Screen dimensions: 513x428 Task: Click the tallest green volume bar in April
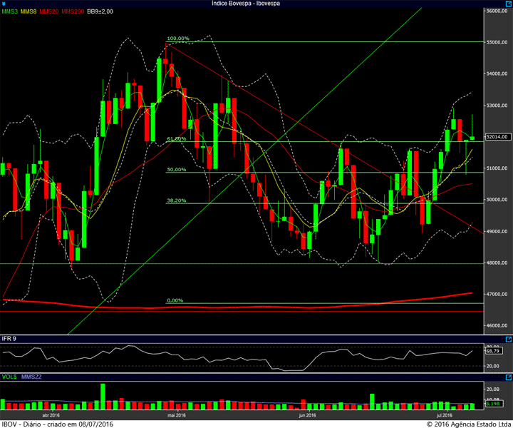coord(103,397)
